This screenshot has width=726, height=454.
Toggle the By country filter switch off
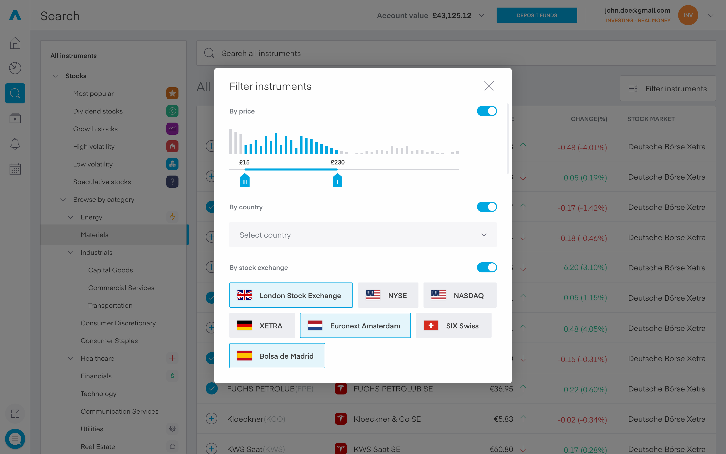(x=487, y=207)
